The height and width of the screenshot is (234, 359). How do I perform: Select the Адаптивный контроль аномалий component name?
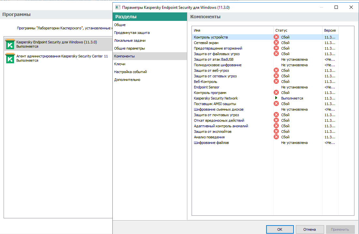click(x=221, y=126)
